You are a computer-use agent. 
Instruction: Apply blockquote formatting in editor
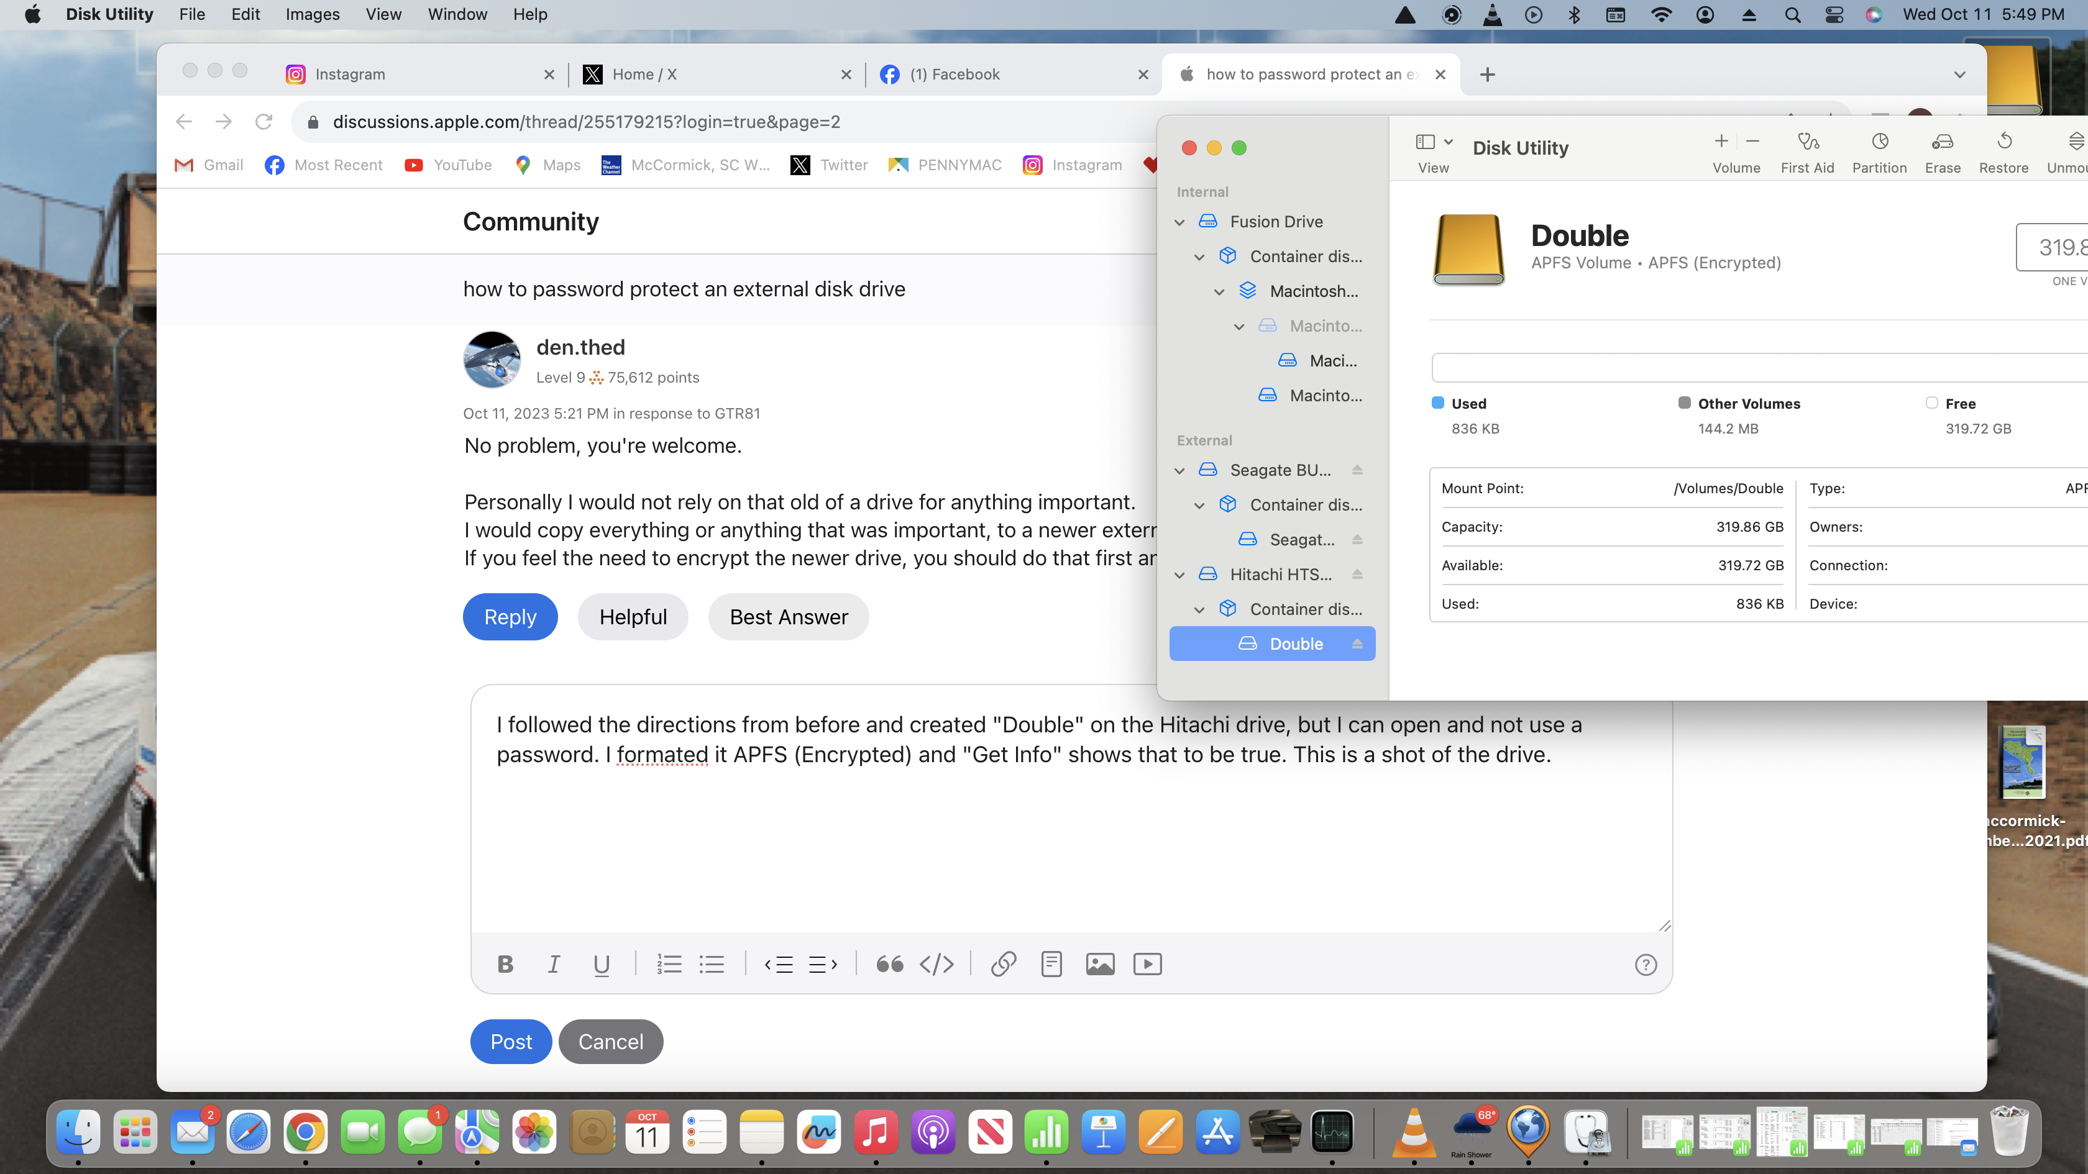pyautogui.click(x=889, y=964)
